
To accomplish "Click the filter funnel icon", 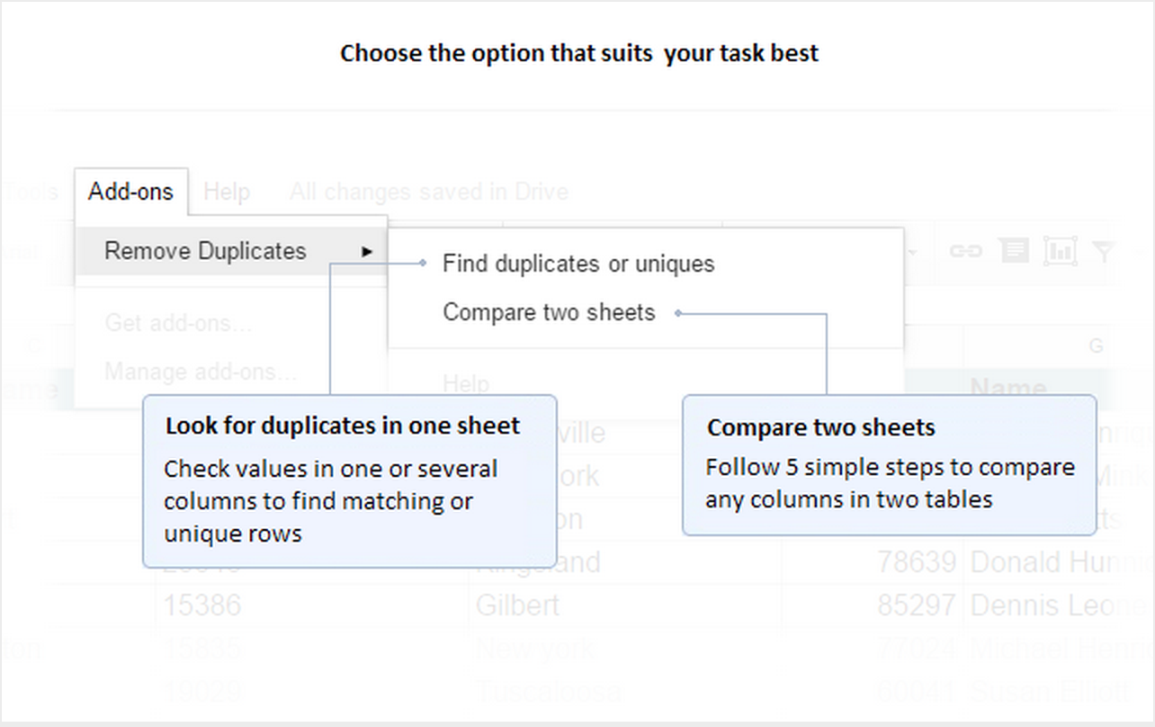I will tap(1104, 252).
